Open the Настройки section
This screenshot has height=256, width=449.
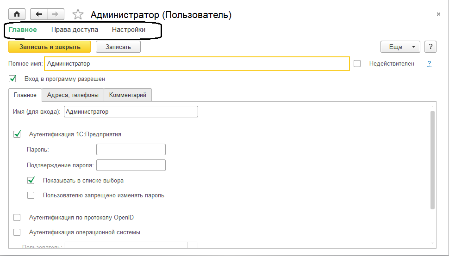[129, 30]
